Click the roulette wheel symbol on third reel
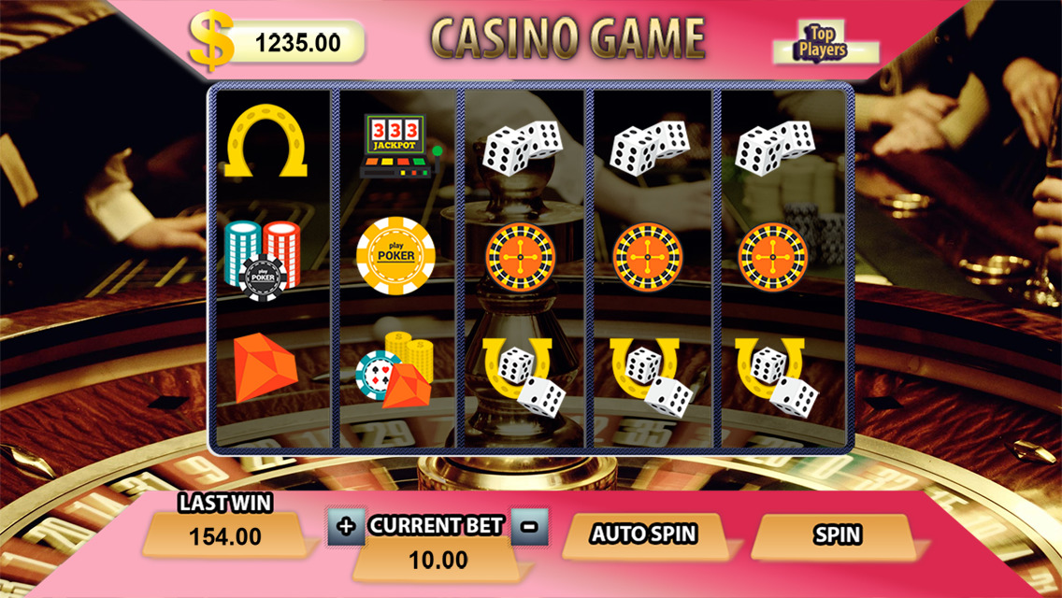 (520, 257)
